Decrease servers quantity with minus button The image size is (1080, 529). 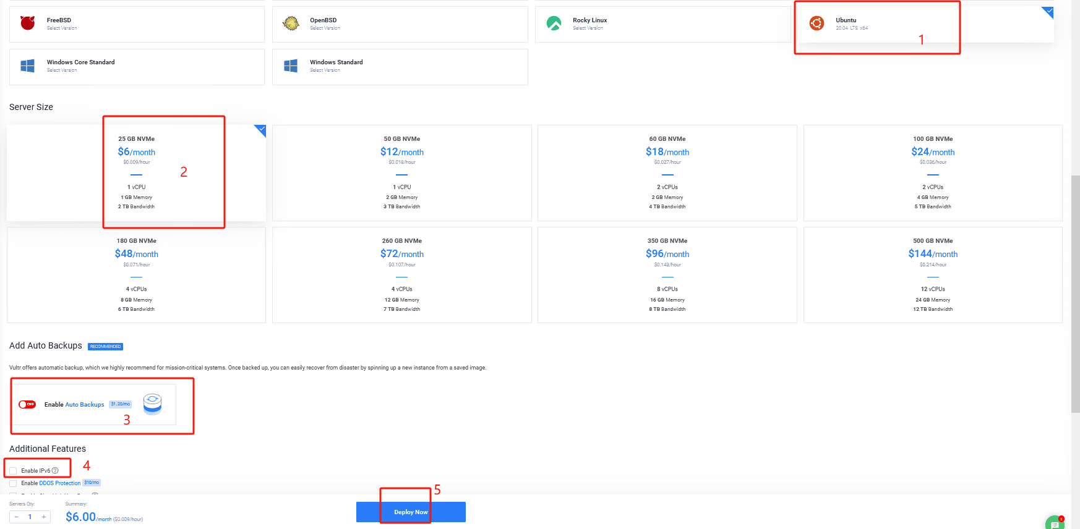17,517
